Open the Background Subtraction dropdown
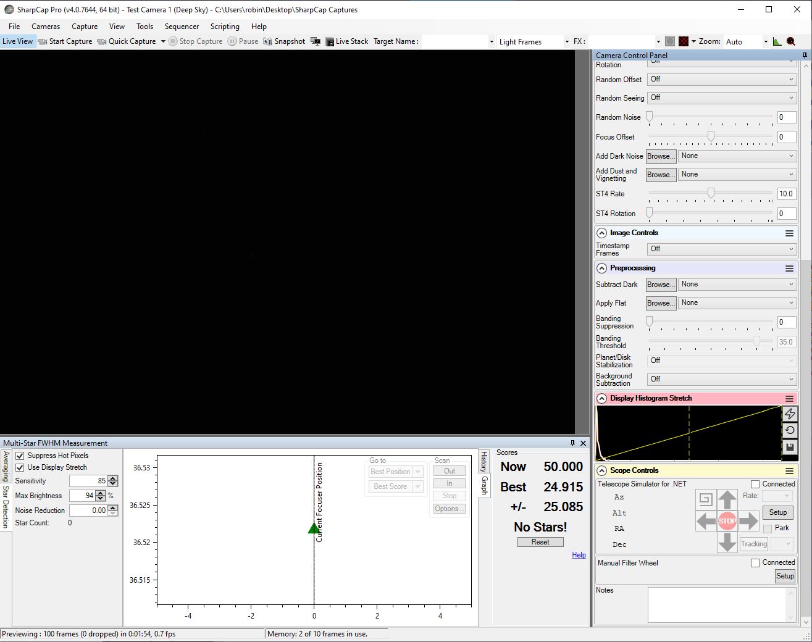 tap(722, 380)
